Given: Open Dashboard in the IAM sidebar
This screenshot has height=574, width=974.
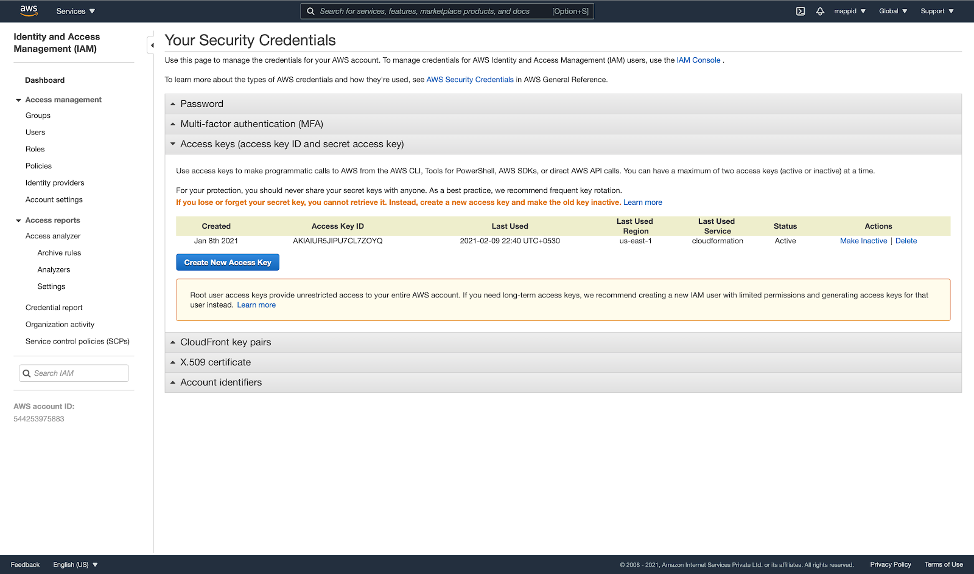Looking at the screenshot, I should (44, 80).
